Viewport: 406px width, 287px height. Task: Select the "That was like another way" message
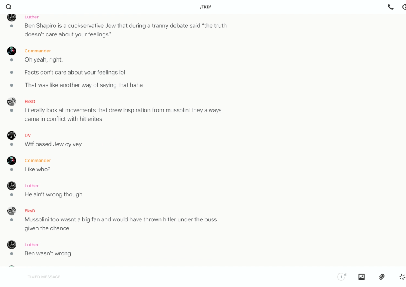click(x=84, y=85)
